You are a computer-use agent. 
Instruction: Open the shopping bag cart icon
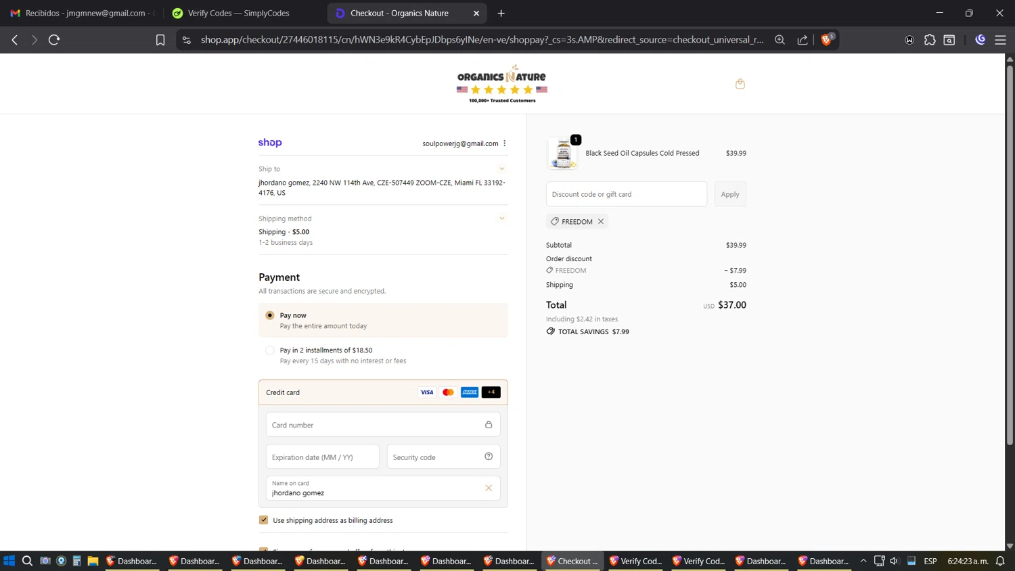740,84
